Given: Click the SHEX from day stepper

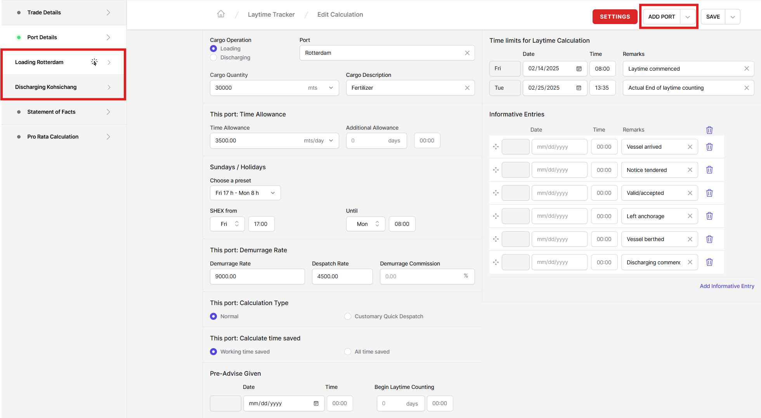Looking at the screenshot, I should pyautogui.click(x=236, y=224).
